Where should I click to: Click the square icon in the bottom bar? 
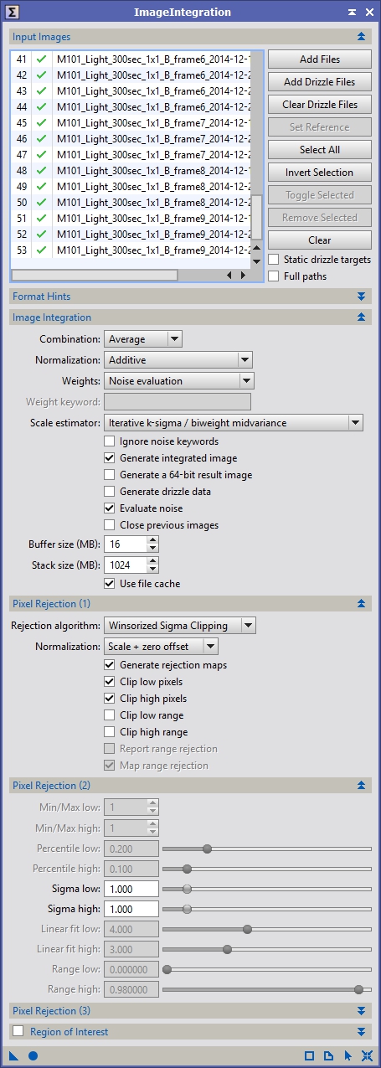(309, 1055)
